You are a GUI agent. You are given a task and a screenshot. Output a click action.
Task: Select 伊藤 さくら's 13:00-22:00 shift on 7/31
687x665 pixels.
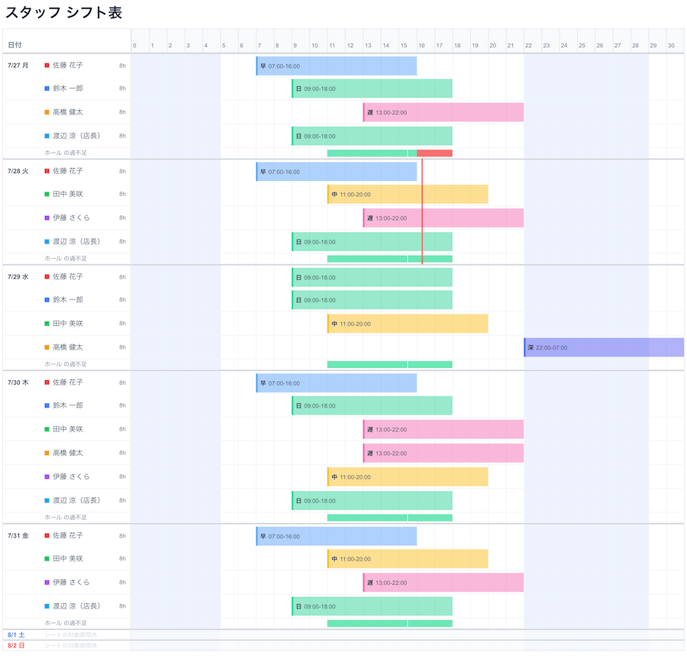point(443,582)
